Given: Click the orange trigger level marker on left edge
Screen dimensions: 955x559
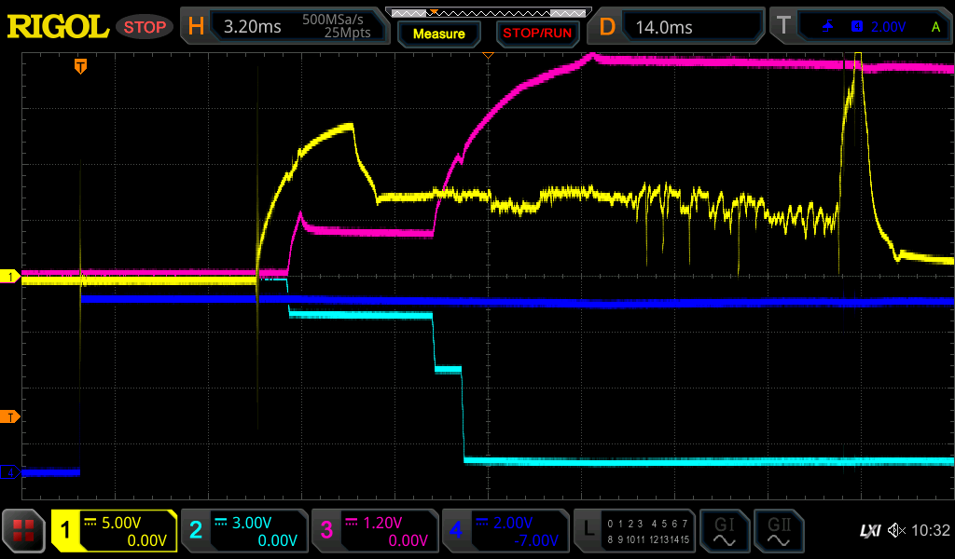Looking at the screenshot, I should pyautogui.click(x=10, y=416).
